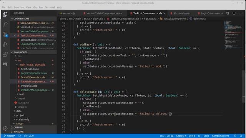Change indentation via Spaces: 2
The height and width of the screenshot is (138, 246).
click(x=181, y=136)
